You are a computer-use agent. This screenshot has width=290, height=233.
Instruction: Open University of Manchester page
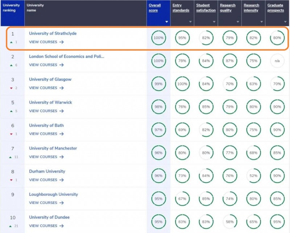click(53, 148)
